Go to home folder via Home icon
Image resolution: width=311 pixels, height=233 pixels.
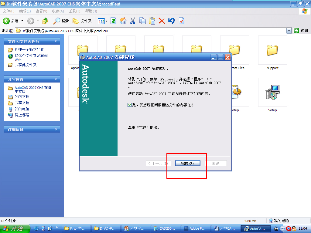point(123,21)
